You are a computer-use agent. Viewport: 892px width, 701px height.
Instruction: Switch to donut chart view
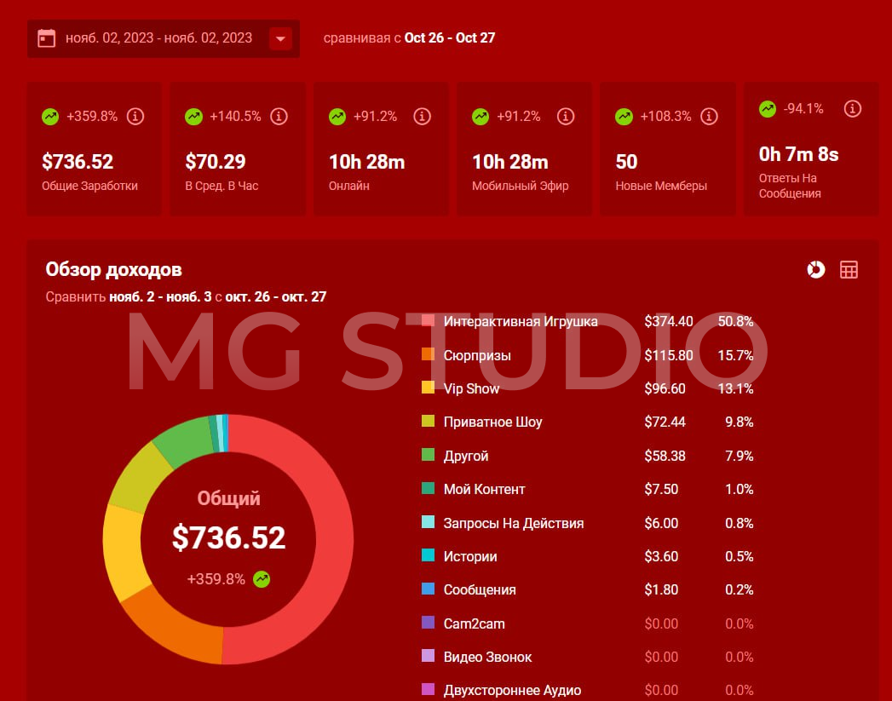coord(815,270)
